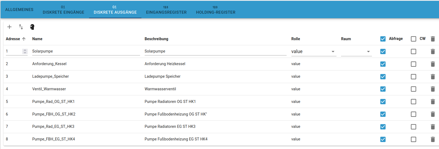Toggle the header Abfrage select-all checkbox
Screen dimensions: 439x149
(x=383, y=39)
